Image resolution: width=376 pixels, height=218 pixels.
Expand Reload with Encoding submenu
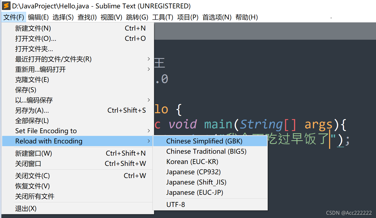[x=78, y=141]
